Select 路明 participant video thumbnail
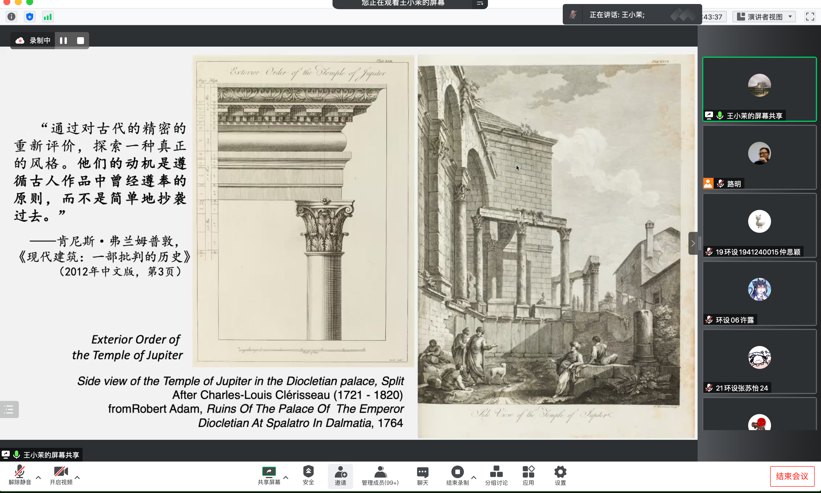 759,157
